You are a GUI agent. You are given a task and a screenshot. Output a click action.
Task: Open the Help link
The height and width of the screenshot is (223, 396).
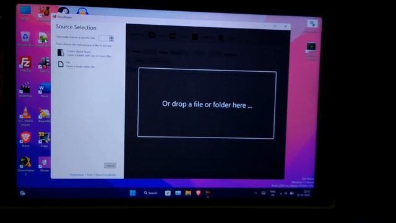pos(90,175)
